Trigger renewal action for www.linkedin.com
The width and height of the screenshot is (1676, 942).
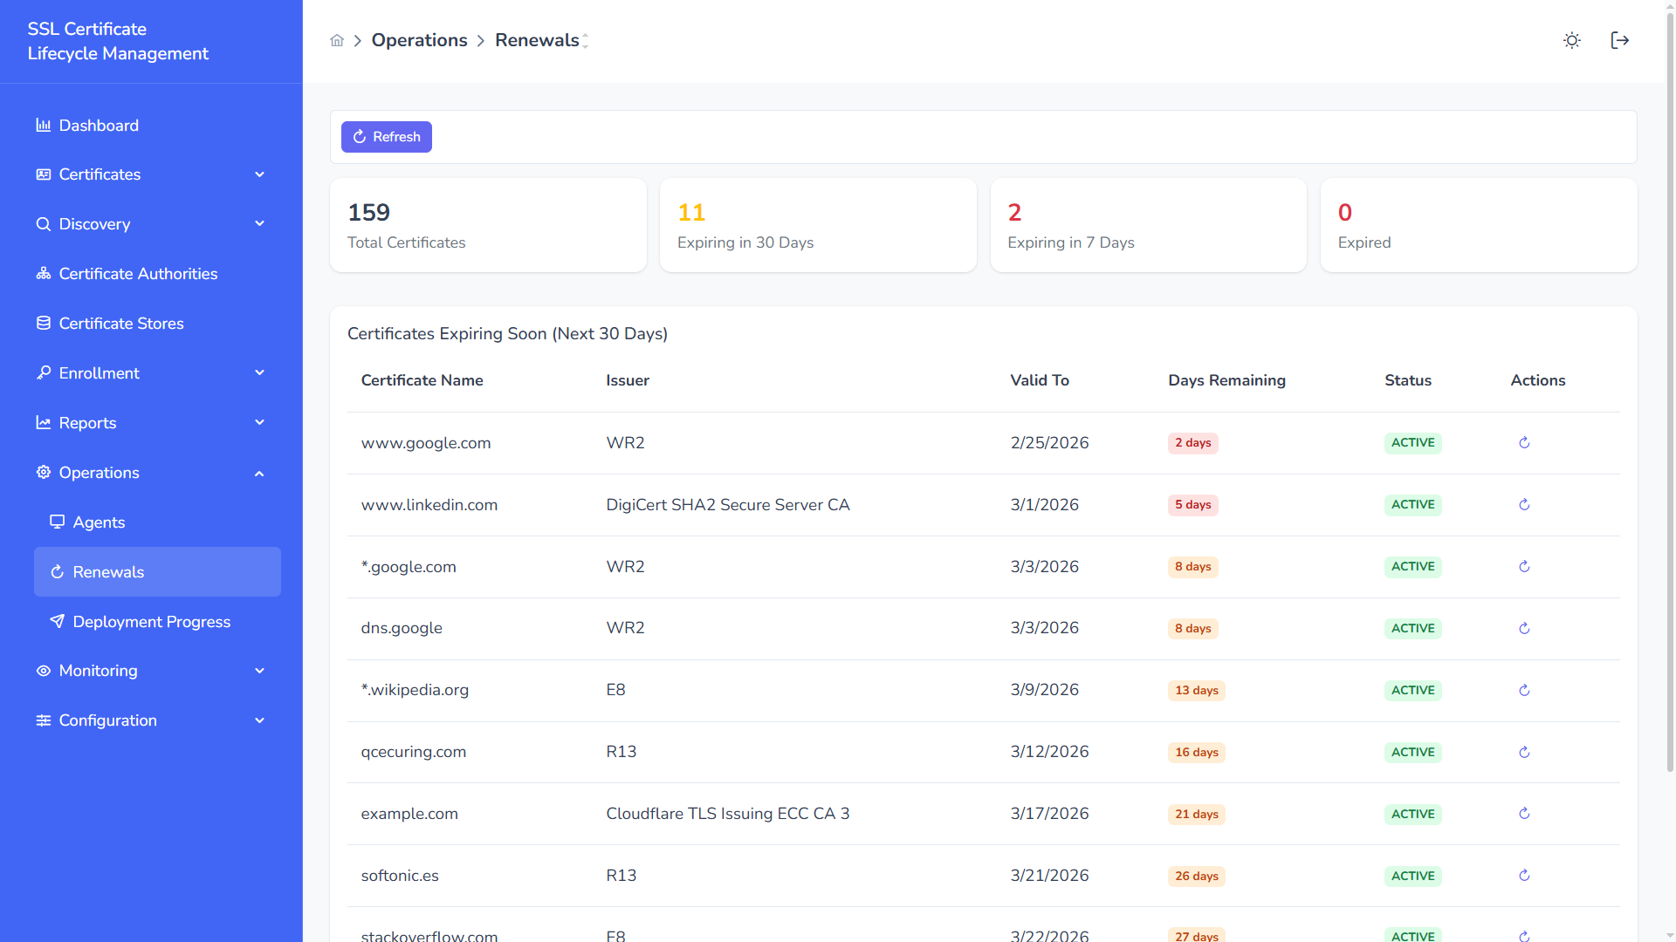tap(1524, 504)
